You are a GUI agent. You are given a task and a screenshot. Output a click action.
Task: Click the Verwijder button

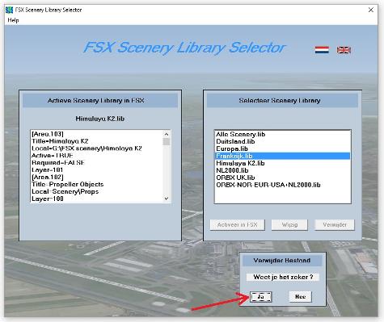[335, 224]
